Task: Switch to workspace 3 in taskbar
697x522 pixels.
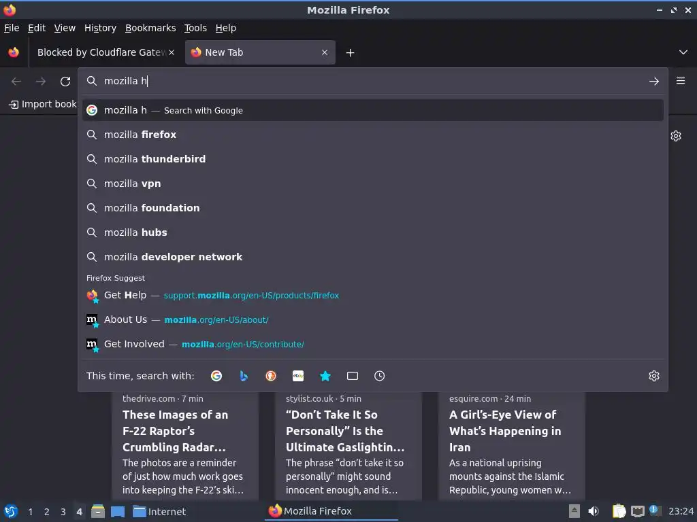Action: (x=63, y=512)
